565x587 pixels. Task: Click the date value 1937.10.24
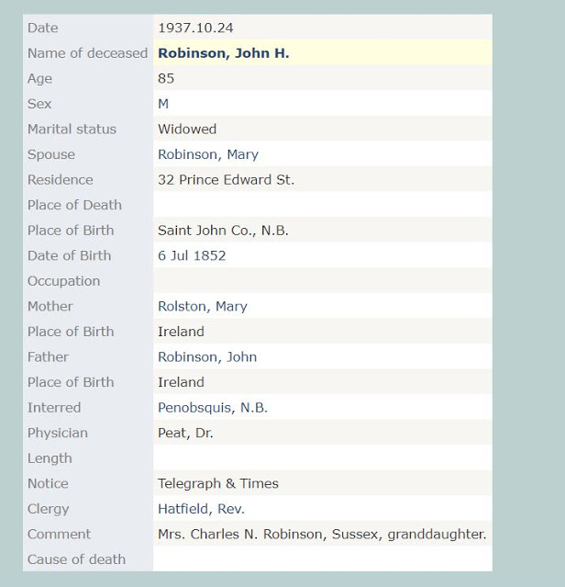195,28
